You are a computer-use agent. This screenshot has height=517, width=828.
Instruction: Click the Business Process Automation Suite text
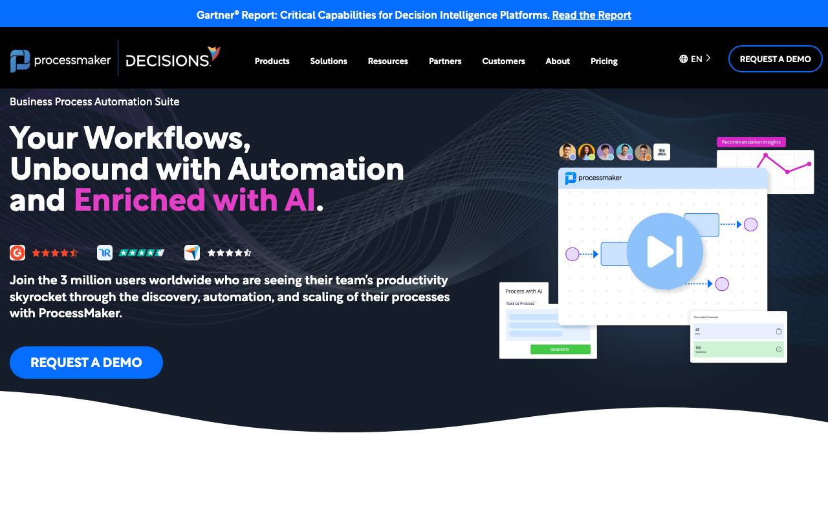(x=94, y=101)
